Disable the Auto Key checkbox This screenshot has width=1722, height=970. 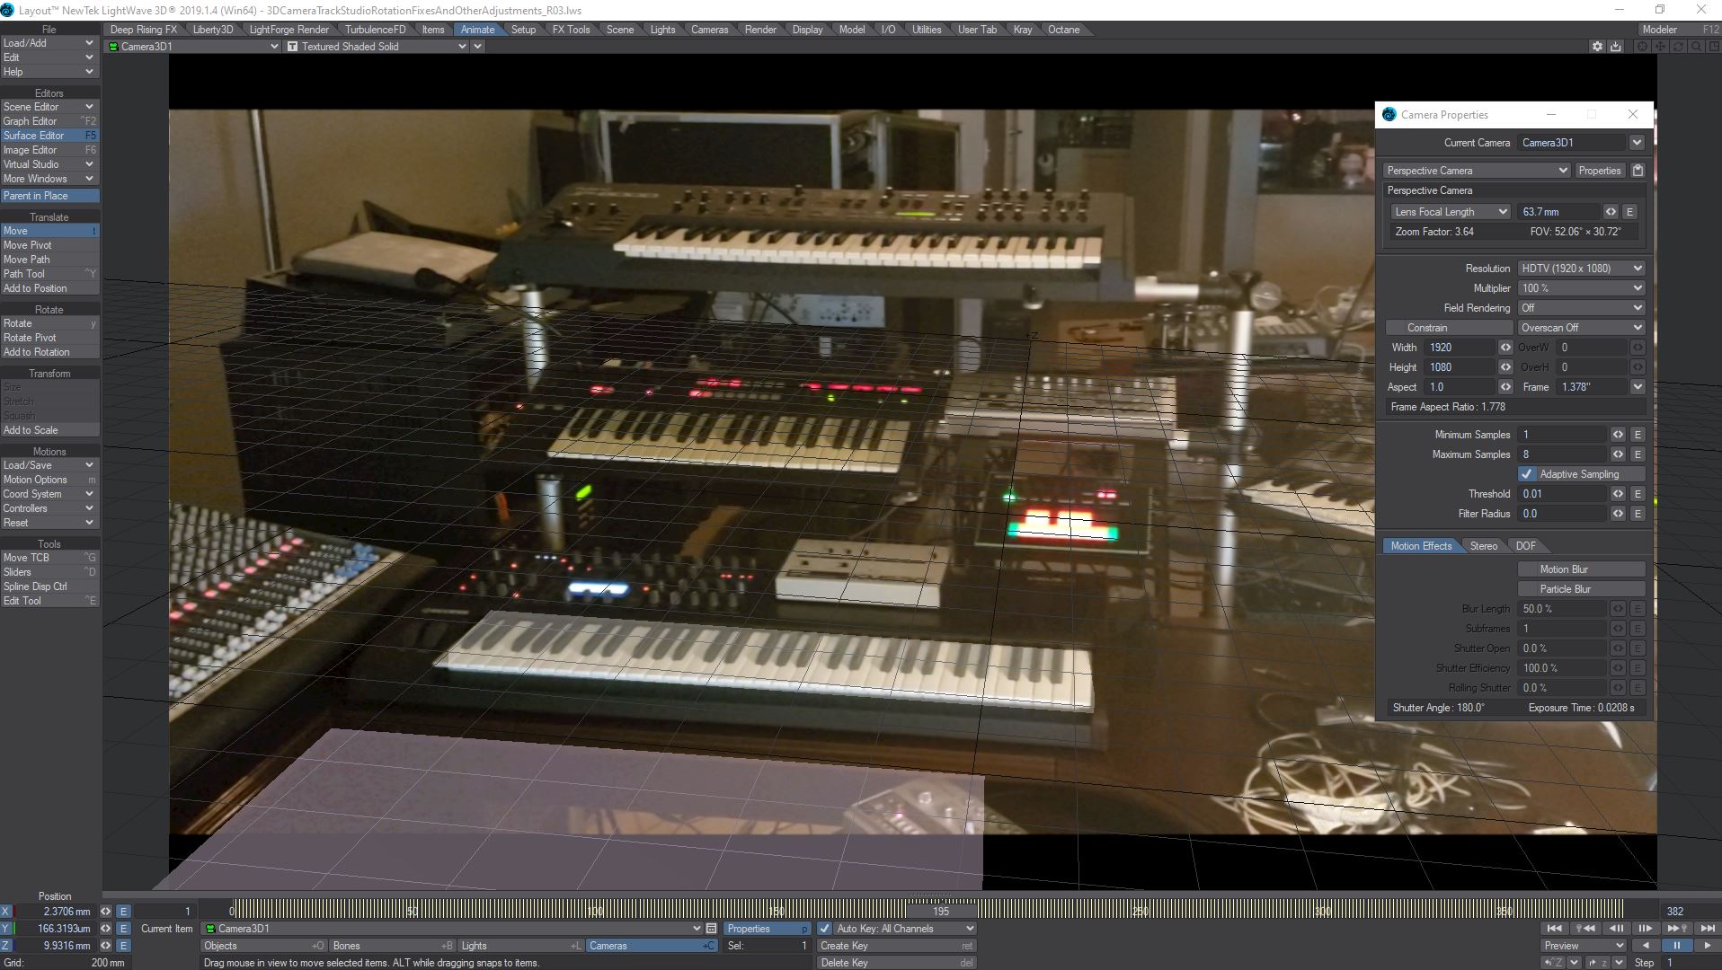pos(825,929)
